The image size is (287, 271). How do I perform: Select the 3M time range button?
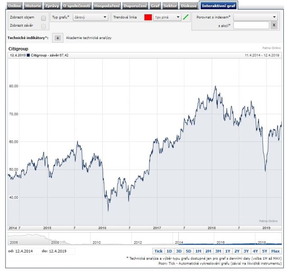click(218, 251)
